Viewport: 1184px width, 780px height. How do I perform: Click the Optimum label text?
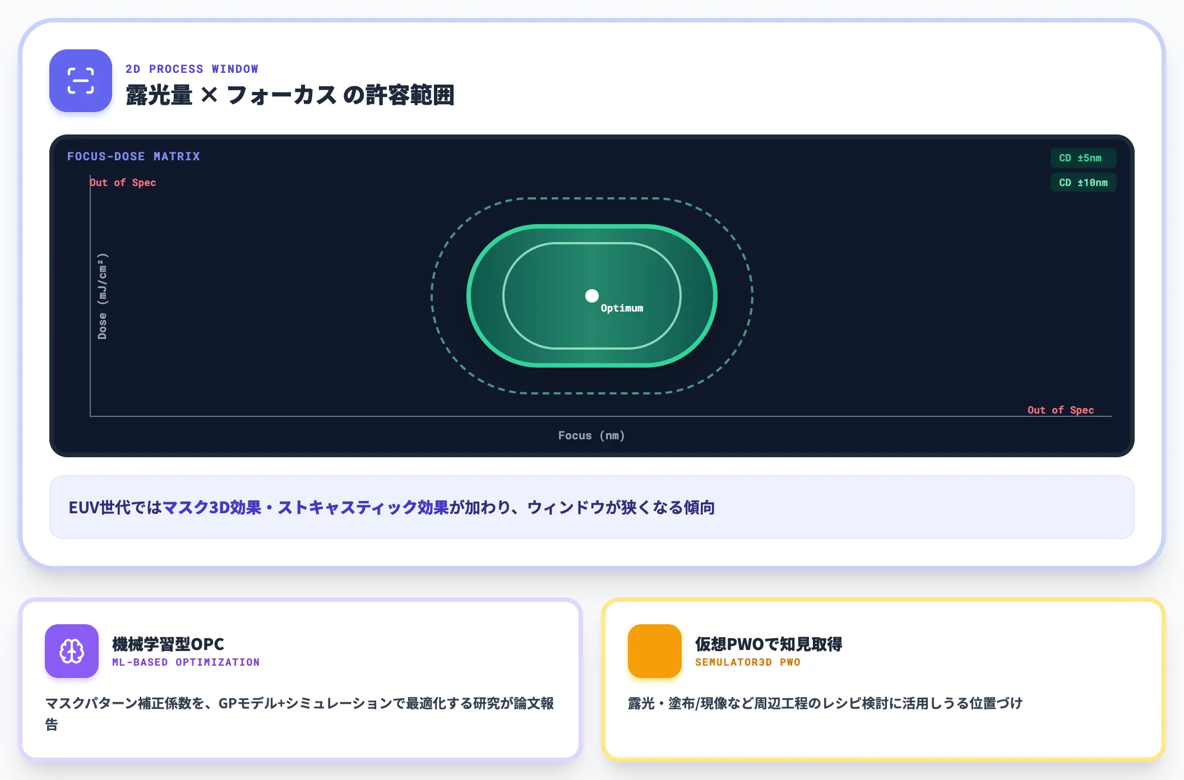click(622, 308)
